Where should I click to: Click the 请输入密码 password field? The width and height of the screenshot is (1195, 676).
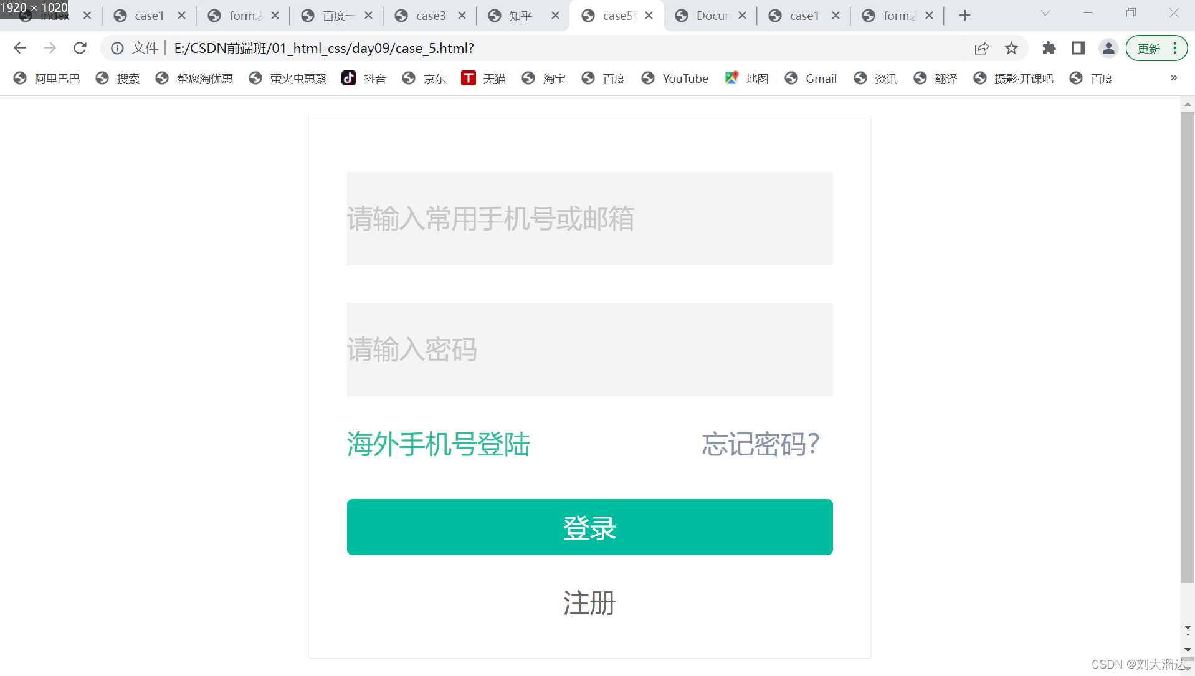point(589,349)
